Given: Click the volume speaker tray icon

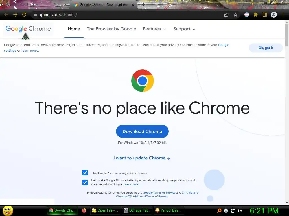Looking at the screenshot, I should (x=239, y=211).
